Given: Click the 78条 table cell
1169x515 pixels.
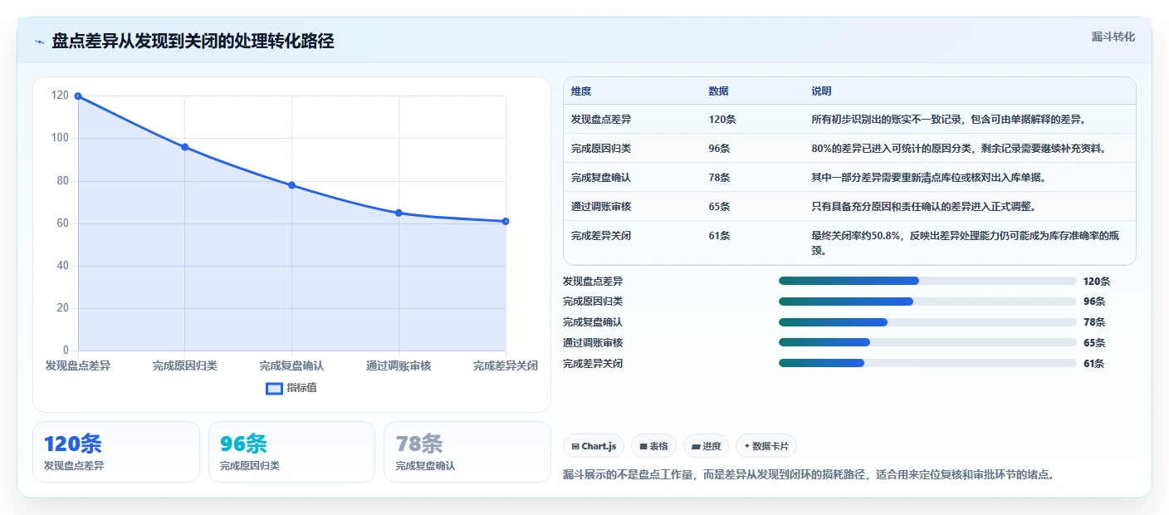Looking at the screenshot, I should tap(719, 178).
